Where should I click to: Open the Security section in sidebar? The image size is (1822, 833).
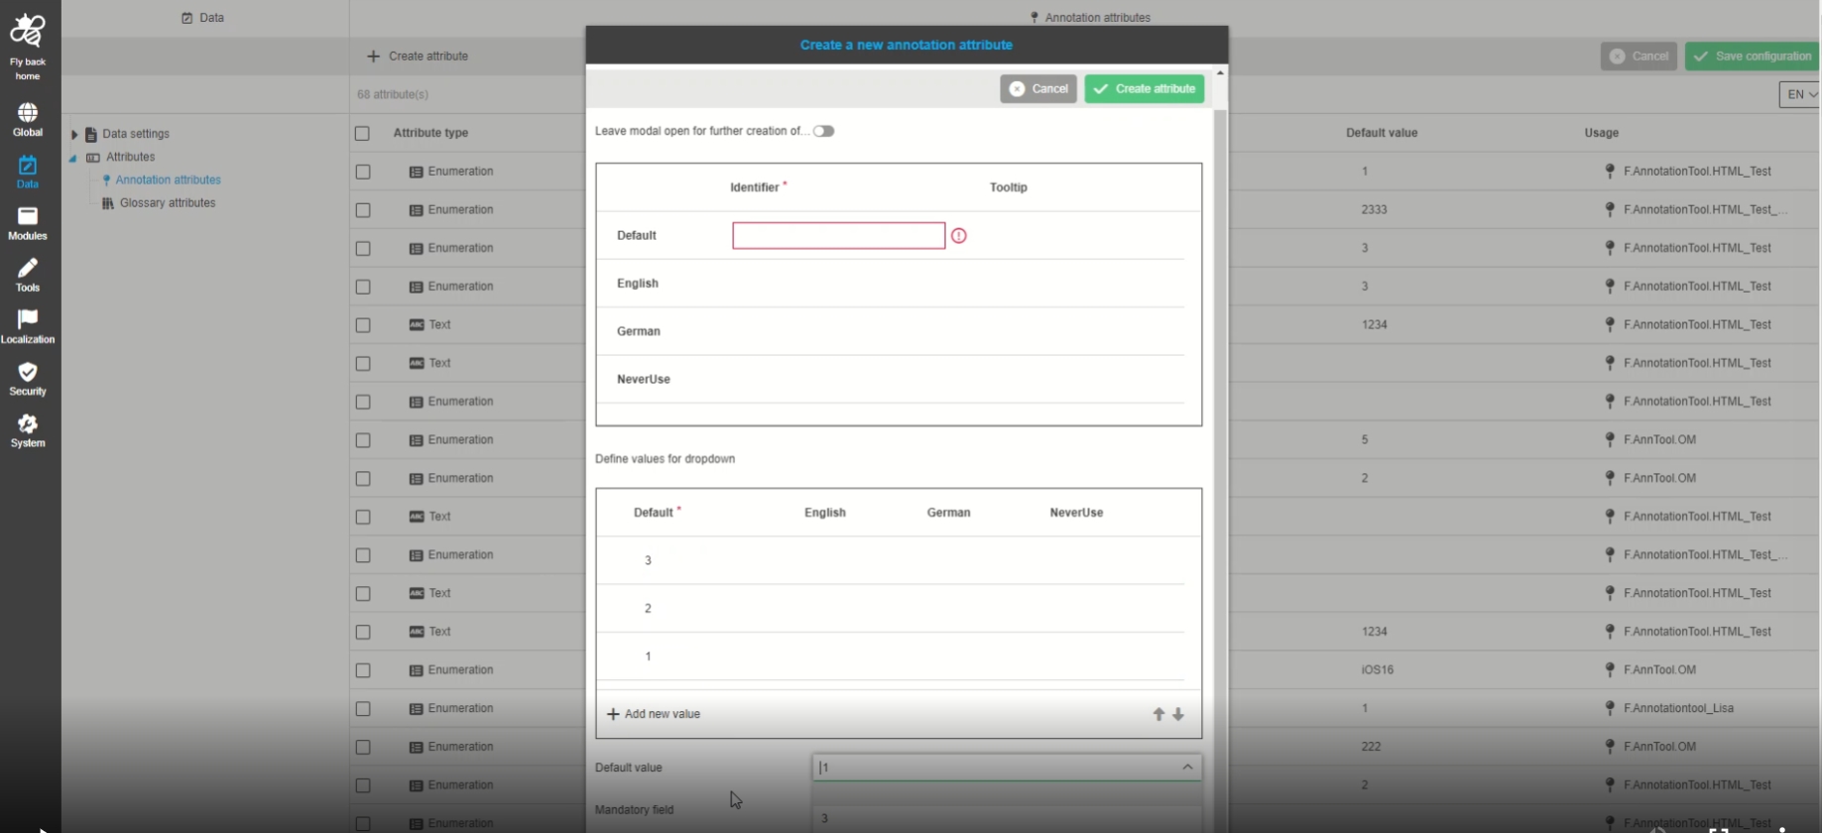click(28, 379)
